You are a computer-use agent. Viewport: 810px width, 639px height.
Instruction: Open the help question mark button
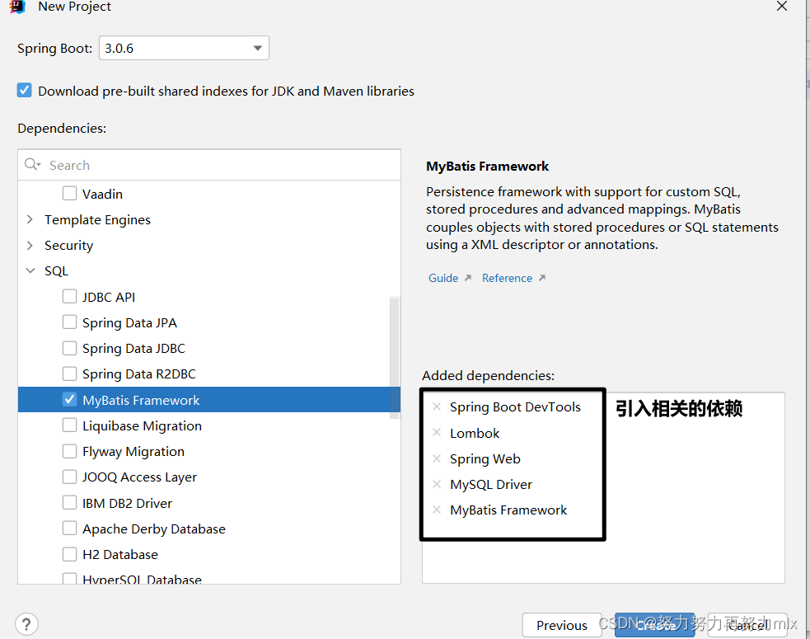pos(27,624)
